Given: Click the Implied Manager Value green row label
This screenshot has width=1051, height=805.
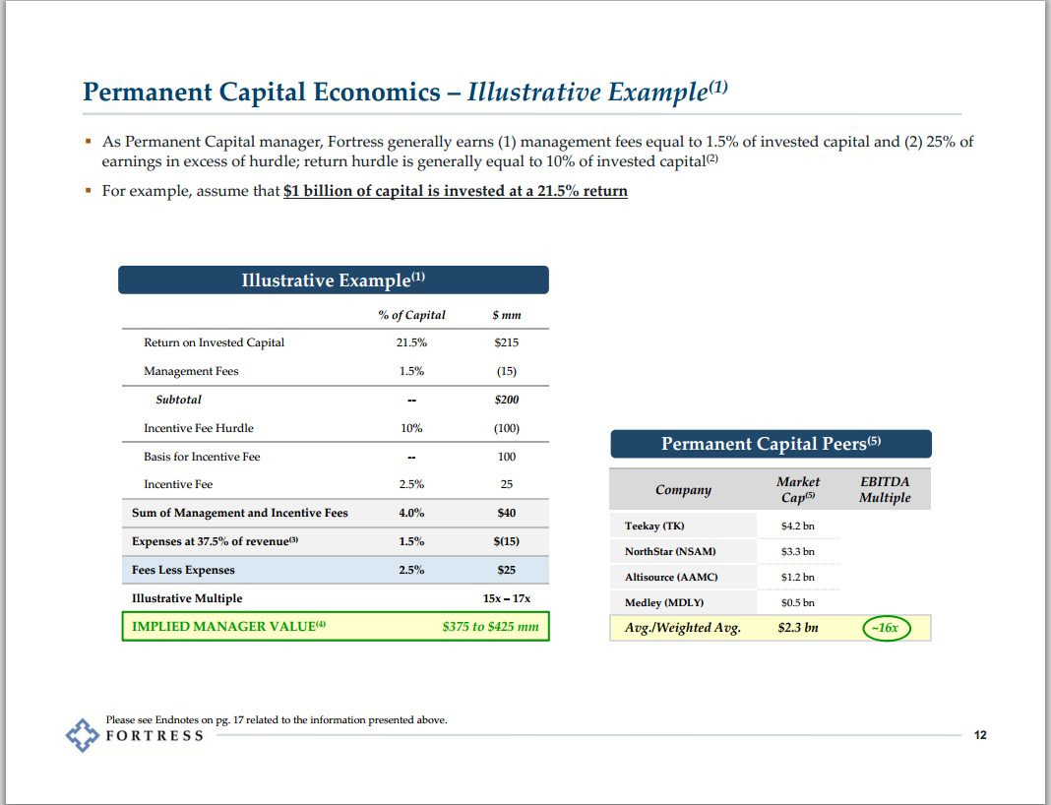Looking at the screenshot, I should tap(227, 626).
